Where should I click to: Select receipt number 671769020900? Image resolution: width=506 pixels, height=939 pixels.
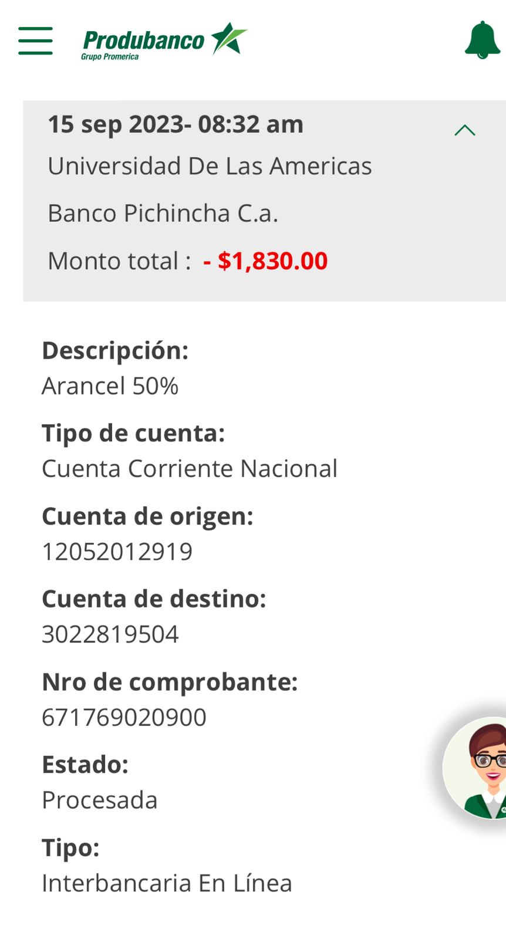(124, 717)
